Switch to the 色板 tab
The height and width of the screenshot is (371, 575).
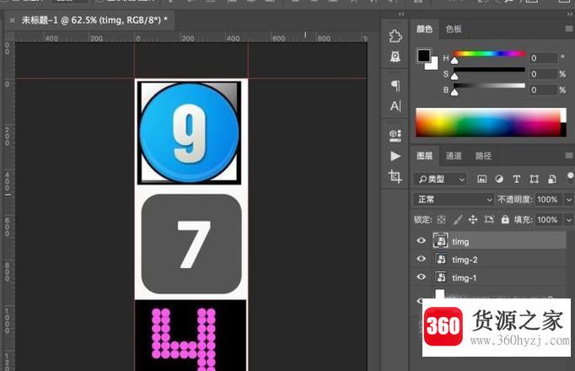pos(454,29)
